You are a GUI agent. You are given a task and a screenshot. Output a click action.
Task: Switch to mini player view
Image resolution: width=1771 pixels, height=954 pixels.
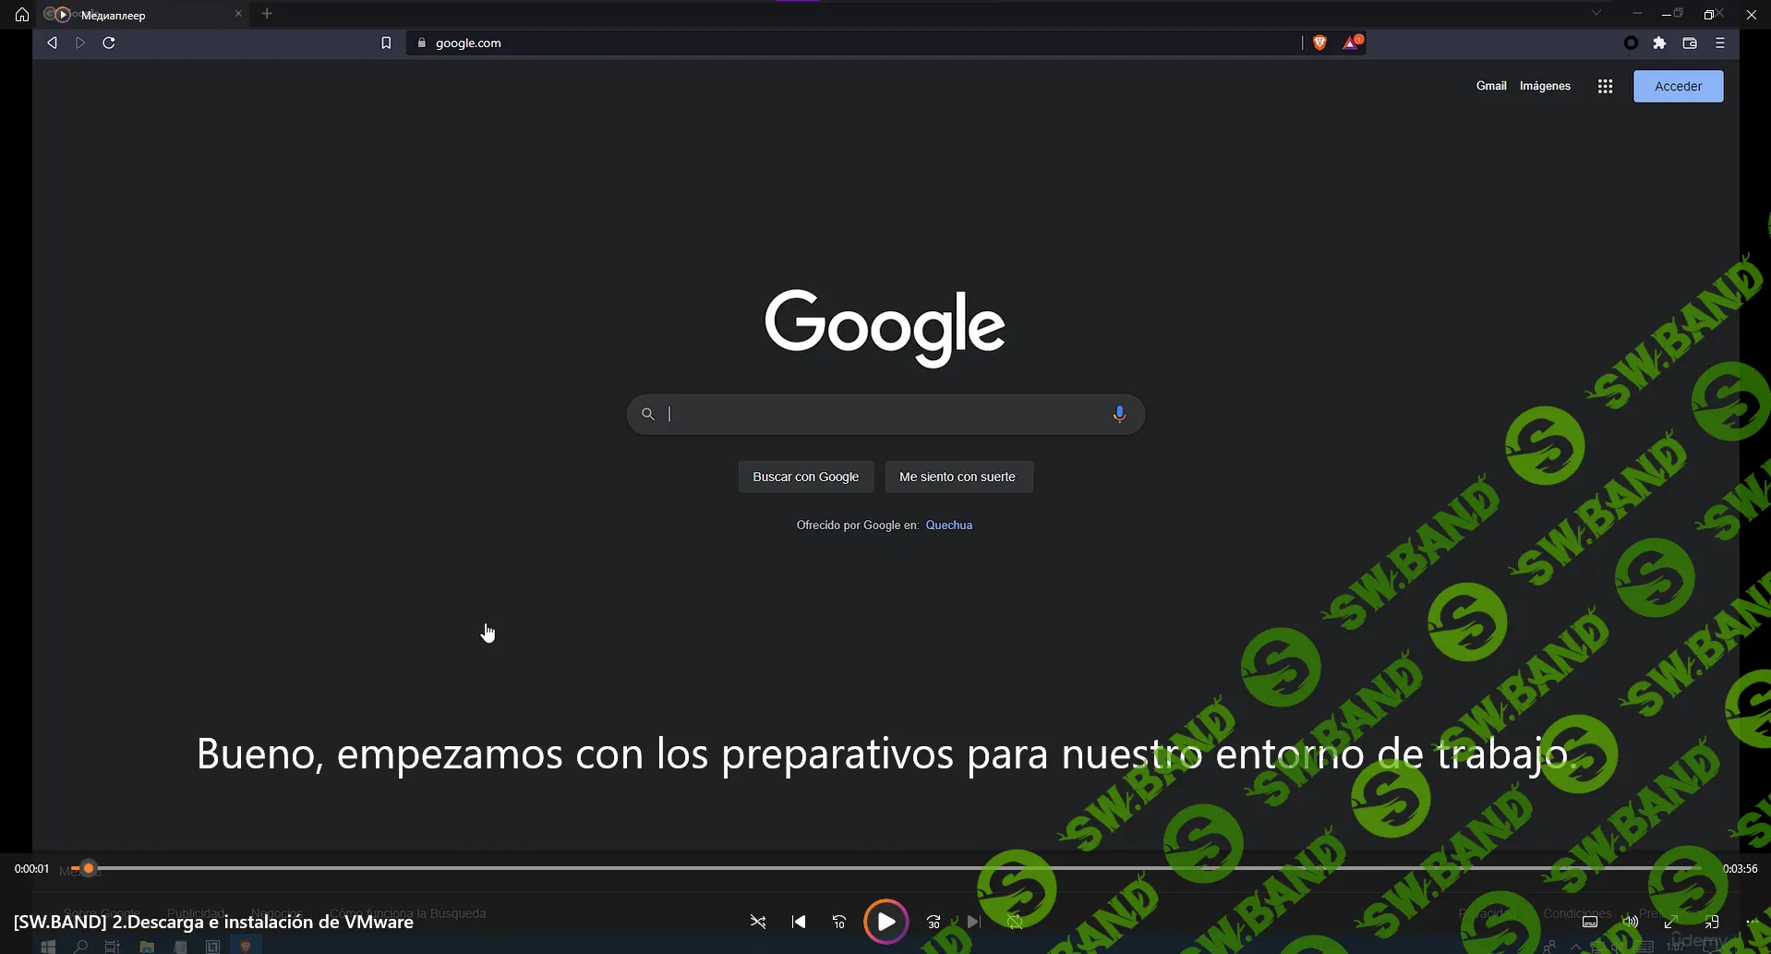click(1711, 922)
